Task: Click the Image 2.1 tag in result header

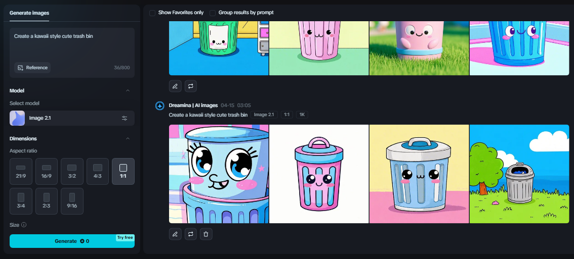Action: tap(264, 115)
